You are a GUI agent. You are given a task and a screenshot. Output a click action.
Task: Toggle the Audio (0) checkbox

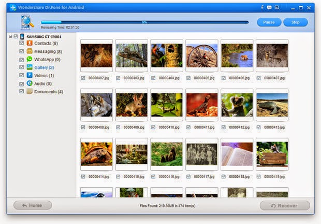tap(22, 84)
